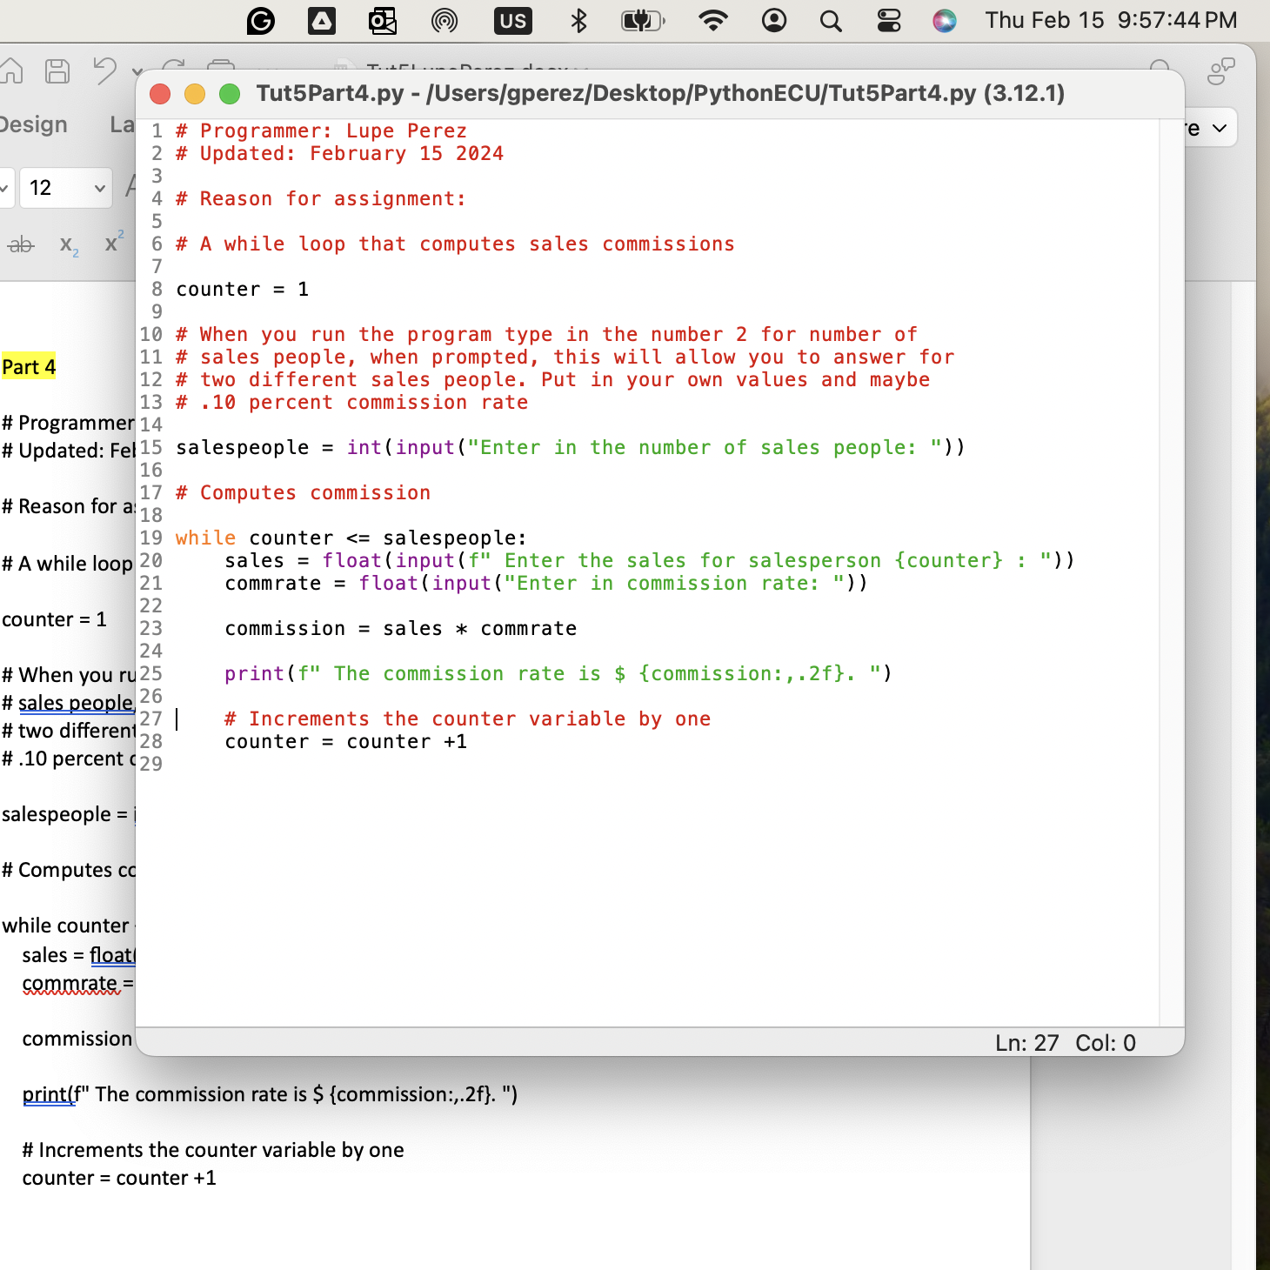This screenshot has width=1270, height=1270.
Task: Open the Google Drive menu bar icon
Action: 322,21
